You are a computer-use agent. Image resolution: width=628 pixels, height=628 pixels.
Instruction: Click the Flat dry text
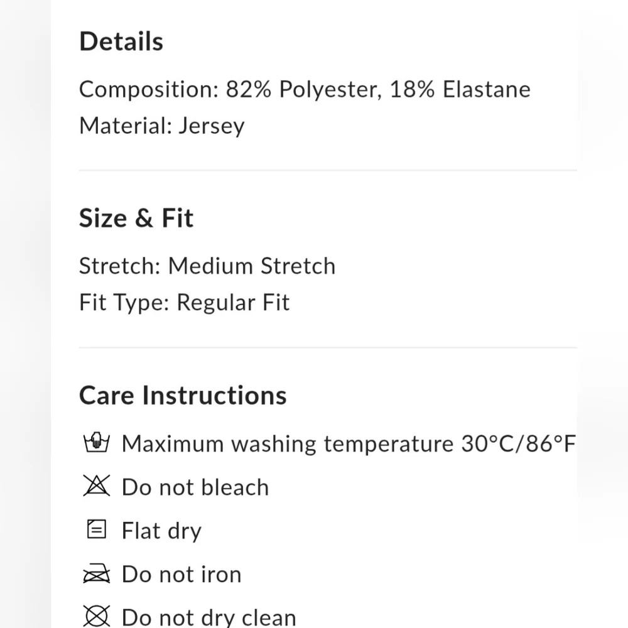(161, 531)
